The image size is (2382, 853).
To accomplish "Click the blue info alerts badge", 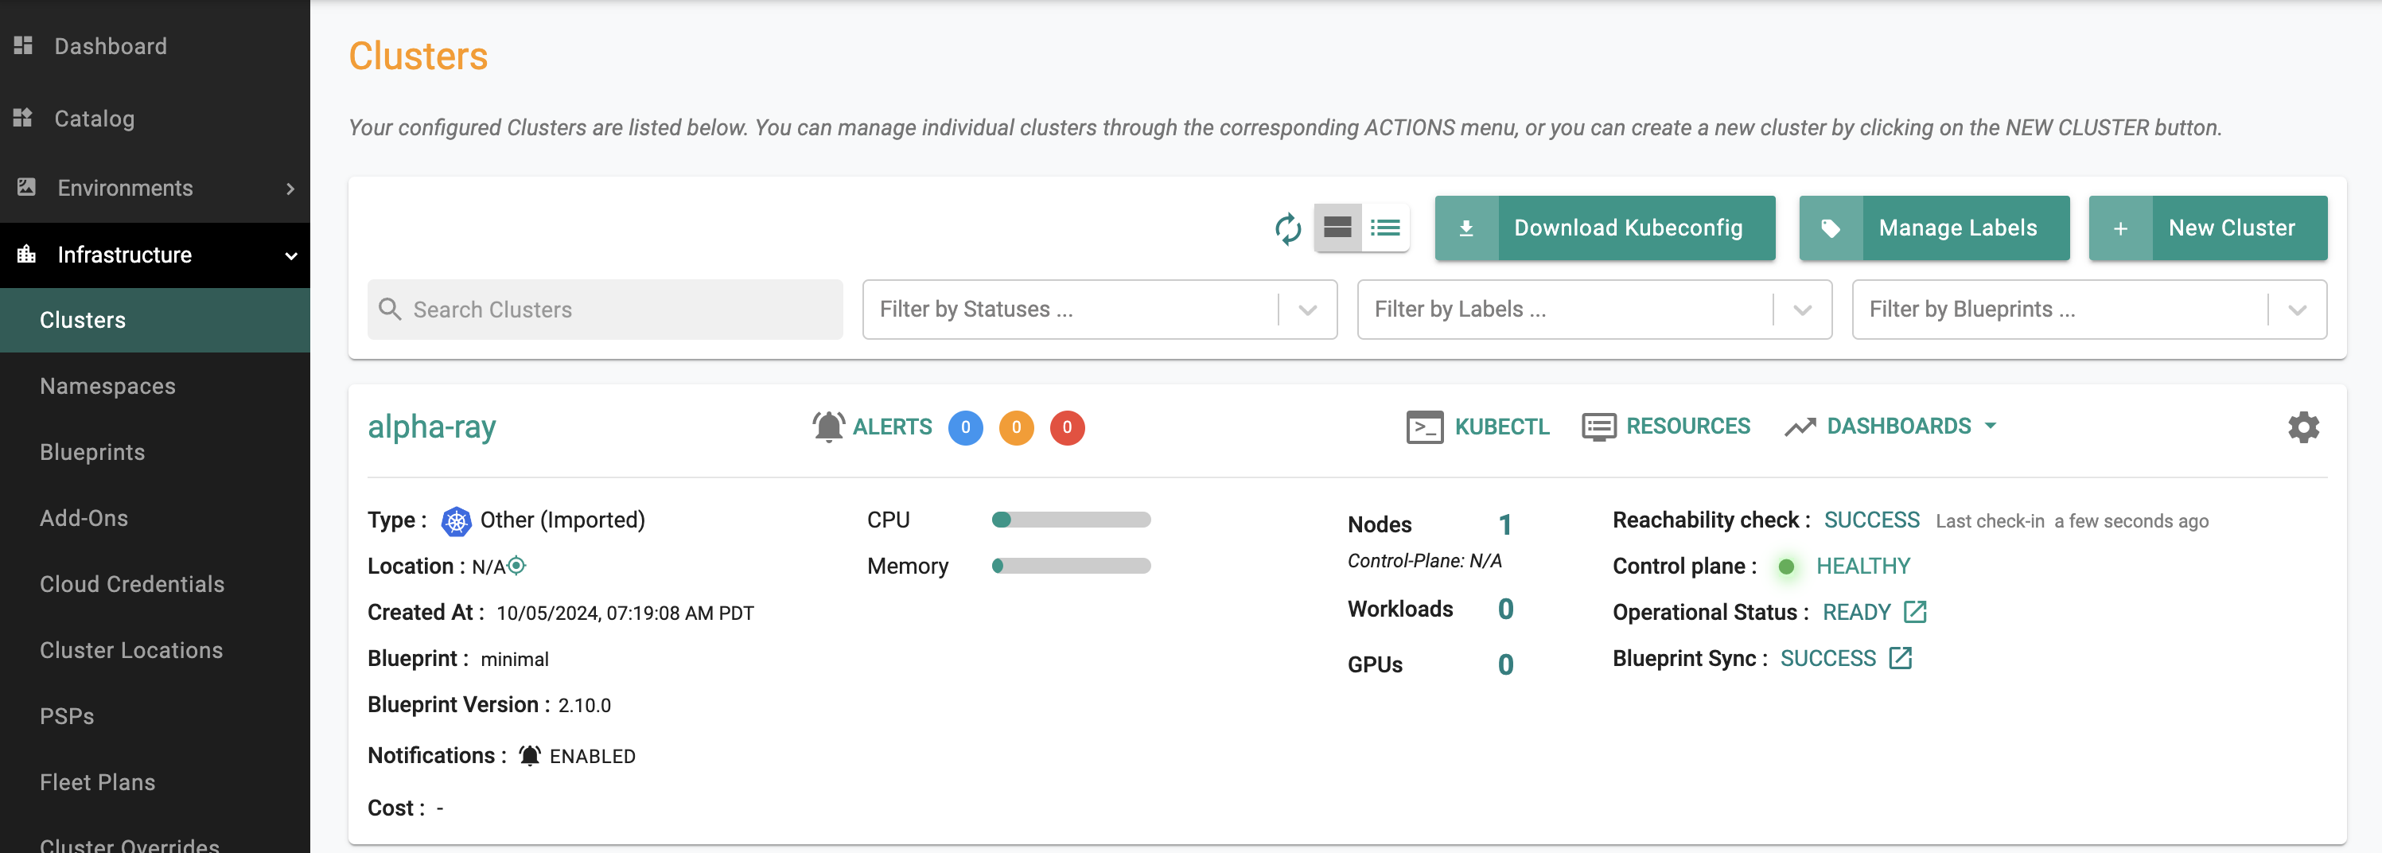I will coord(965,427).
